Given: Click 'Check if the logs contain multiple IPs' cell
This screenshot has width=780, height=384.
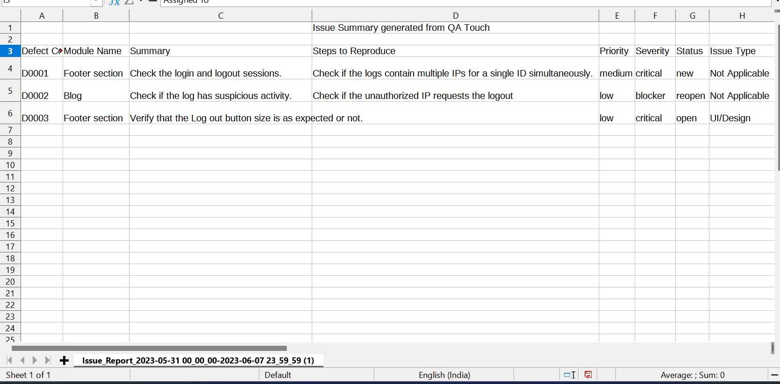Looking at the screenshot, I should [x=455, y=68].
